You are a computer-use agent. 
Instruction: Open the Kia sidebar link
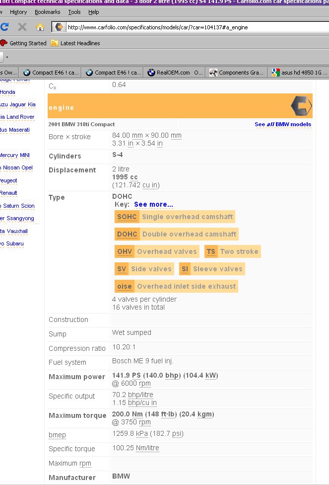coord(31,104)
